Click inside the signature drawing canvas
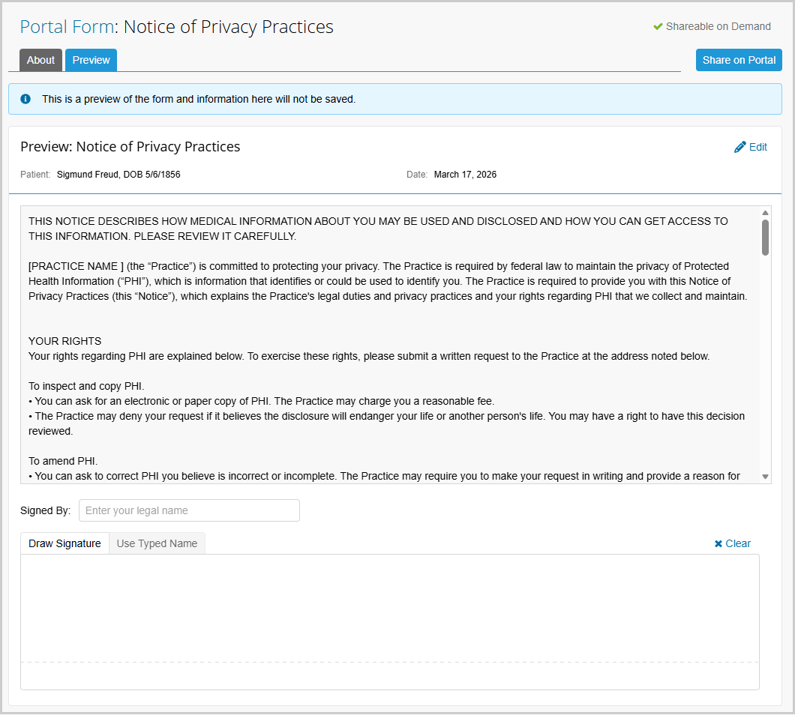 pos(390,622)
